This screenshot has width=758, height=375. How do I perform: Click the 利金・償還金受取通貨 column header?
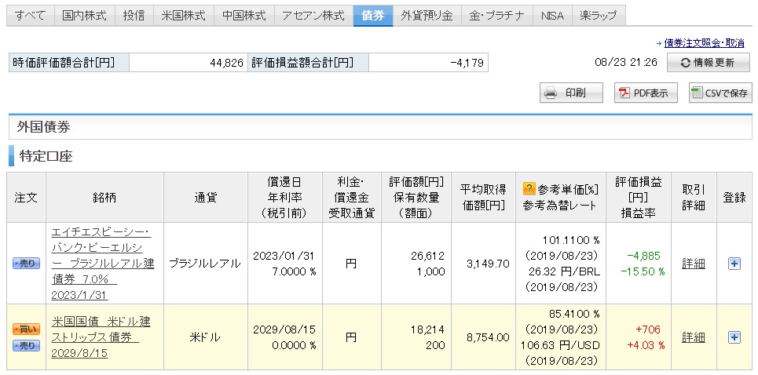(x=351, y=197)
